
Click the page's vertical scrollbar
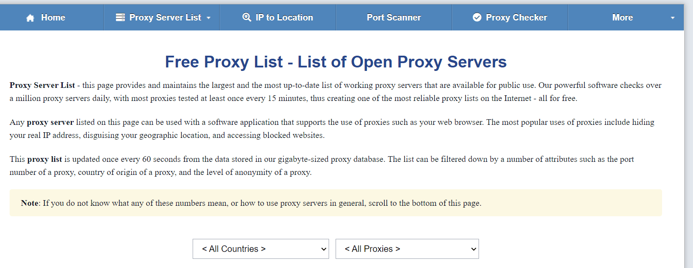click(x=688, y=131)
